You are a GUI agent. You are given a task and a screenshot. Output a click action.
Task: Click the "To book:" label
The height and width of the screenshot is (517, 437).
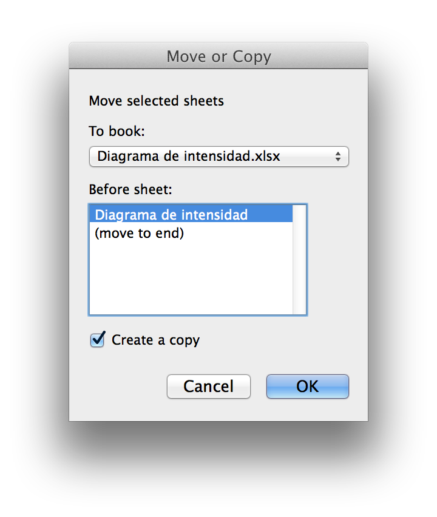117,132
